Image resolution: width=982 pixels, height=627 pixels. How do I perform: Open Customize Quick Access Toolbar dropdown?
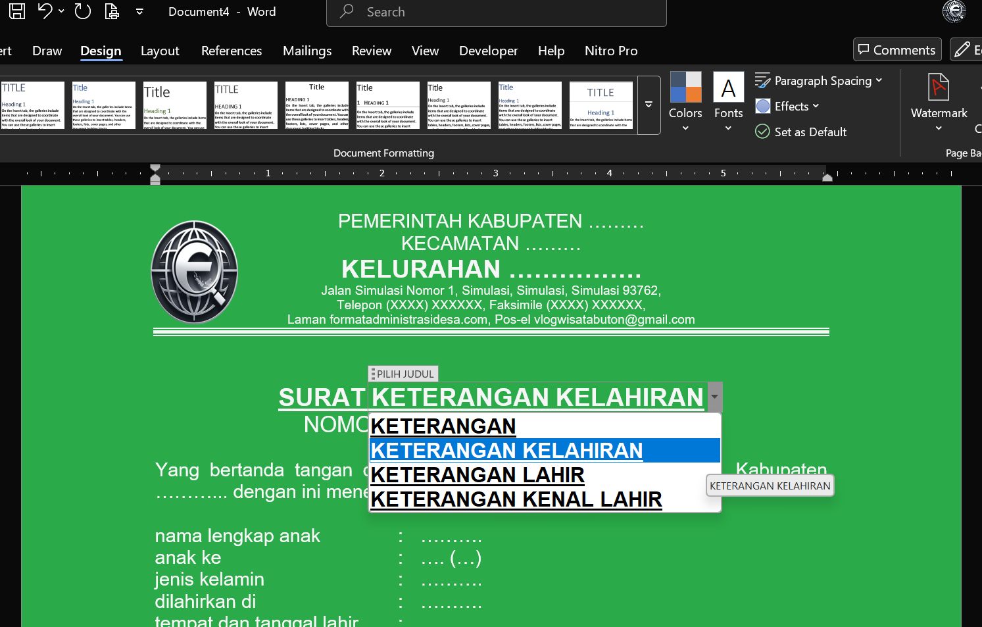139,11
